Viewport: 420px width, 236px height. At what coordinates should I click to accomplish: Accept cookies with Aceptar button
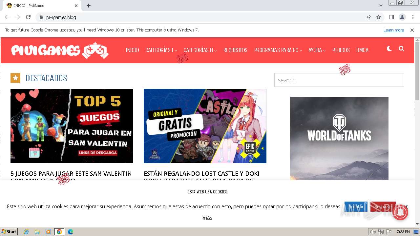(x=356, y=207)
